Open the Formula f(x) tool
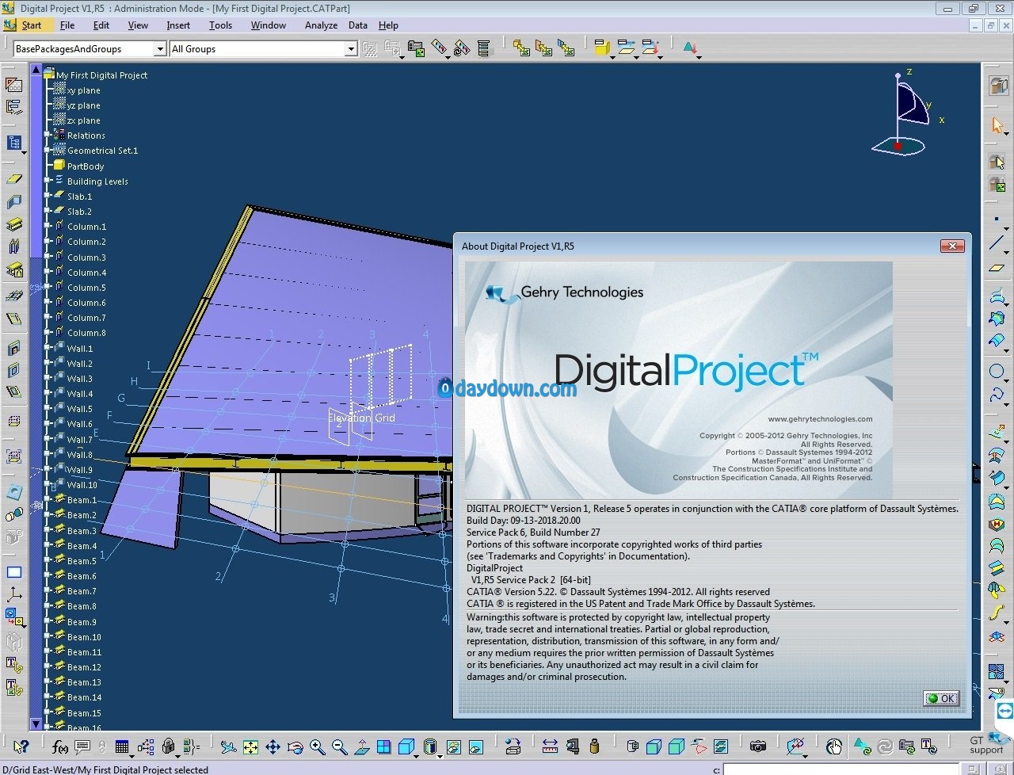 coord(59,746)
